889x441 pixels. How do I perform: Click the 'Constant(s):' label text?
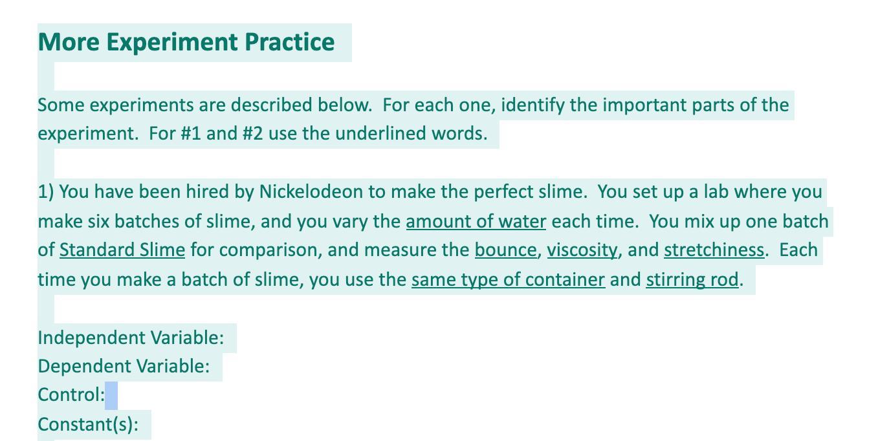[88, 424]
